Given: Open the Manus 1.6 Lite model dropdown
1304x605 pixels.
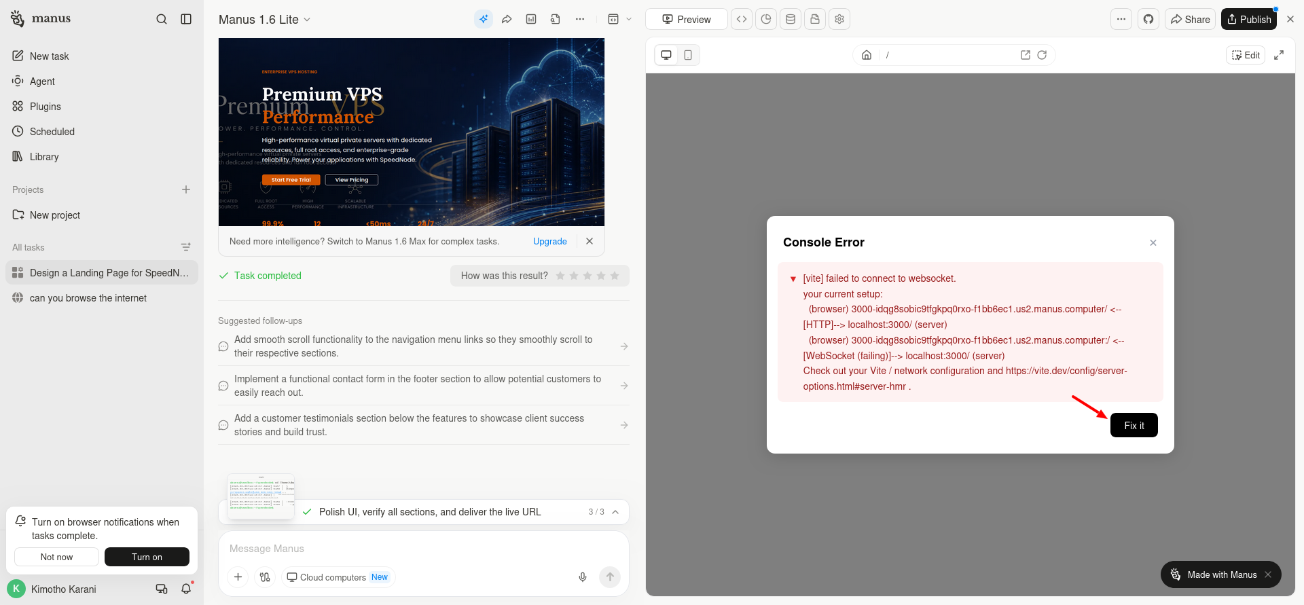Looking at the screenshot, I should point(264,20).
